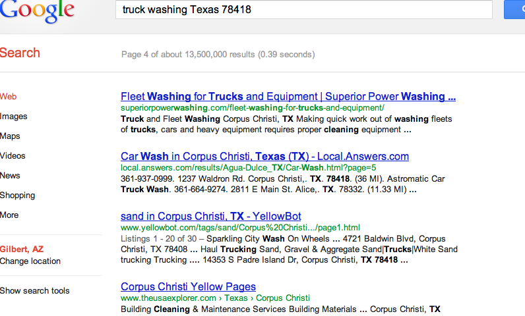Screen dimensions: 525x316
Task: Click the Google logo
Action: (x=36, y=12)
